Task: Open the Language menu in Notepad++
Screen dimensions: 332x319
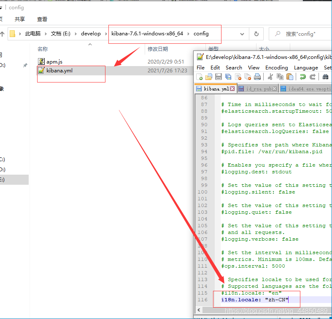Action: point(306,68)
